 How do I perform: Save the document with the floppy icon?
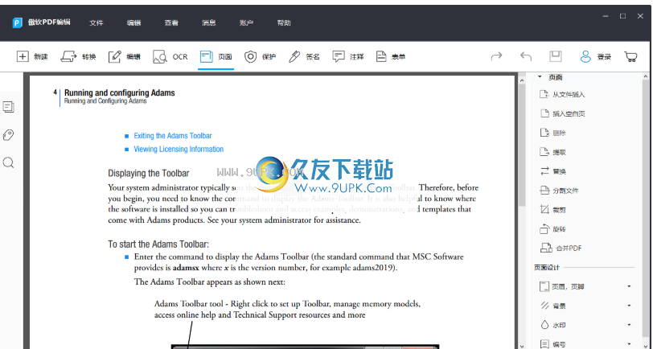click(556, 56)
